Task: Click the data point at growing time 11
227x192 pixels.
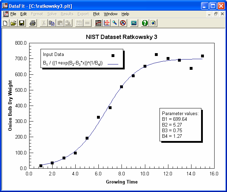Action: coord(156,55)
